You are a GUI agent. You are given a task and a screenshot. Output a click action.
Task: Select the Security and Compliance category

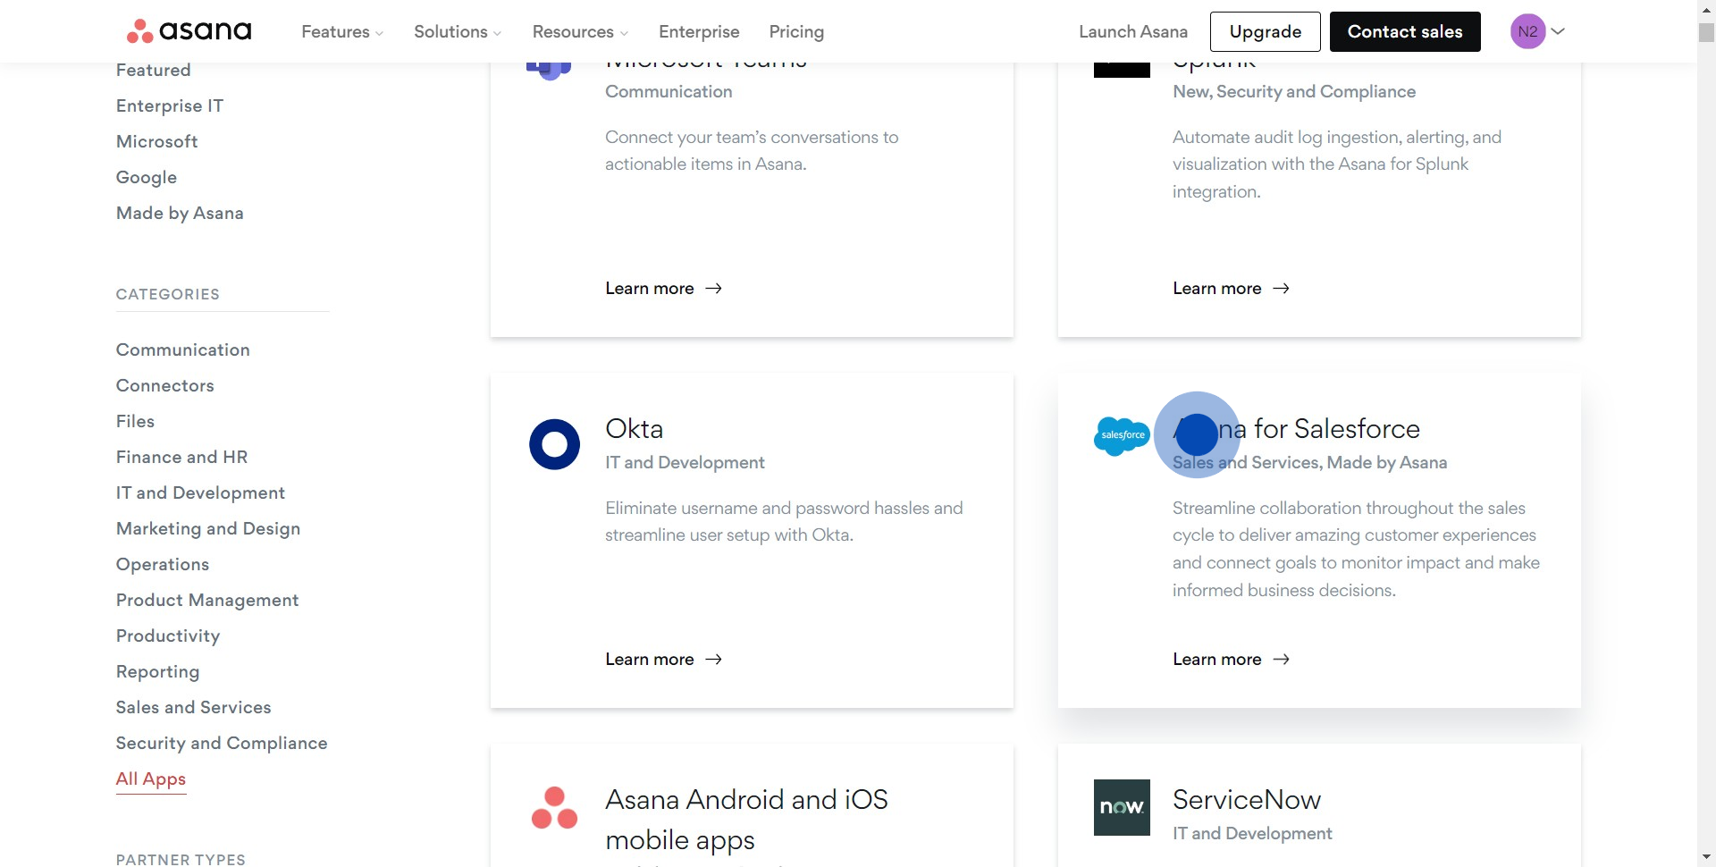pos(222,743)
